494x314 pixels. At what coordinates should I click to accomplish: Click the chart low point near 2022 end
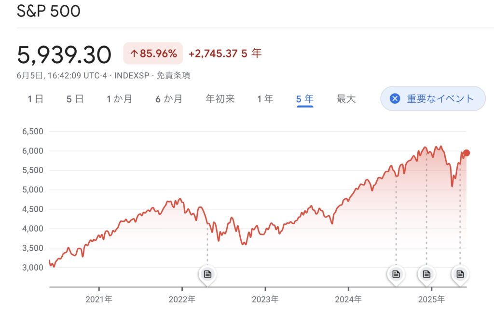point(244,244)
